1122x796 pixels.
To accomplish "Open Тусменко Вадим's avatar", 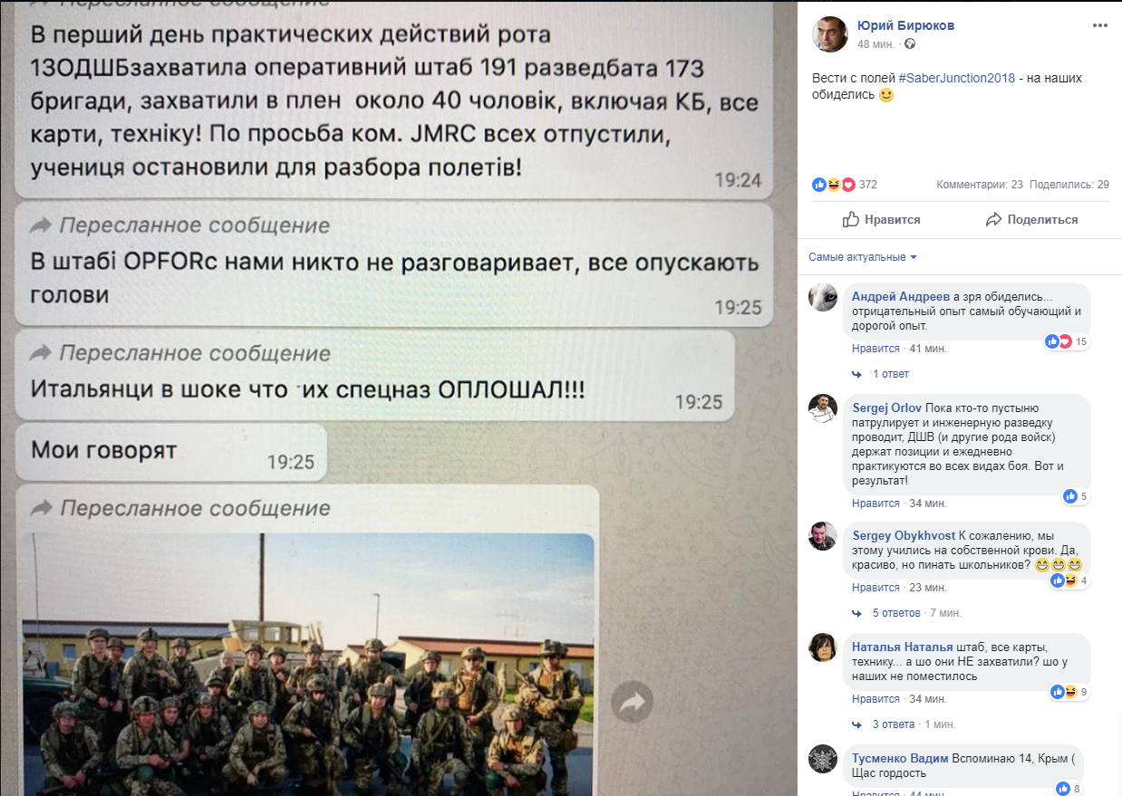I will (x=823, y=758).
